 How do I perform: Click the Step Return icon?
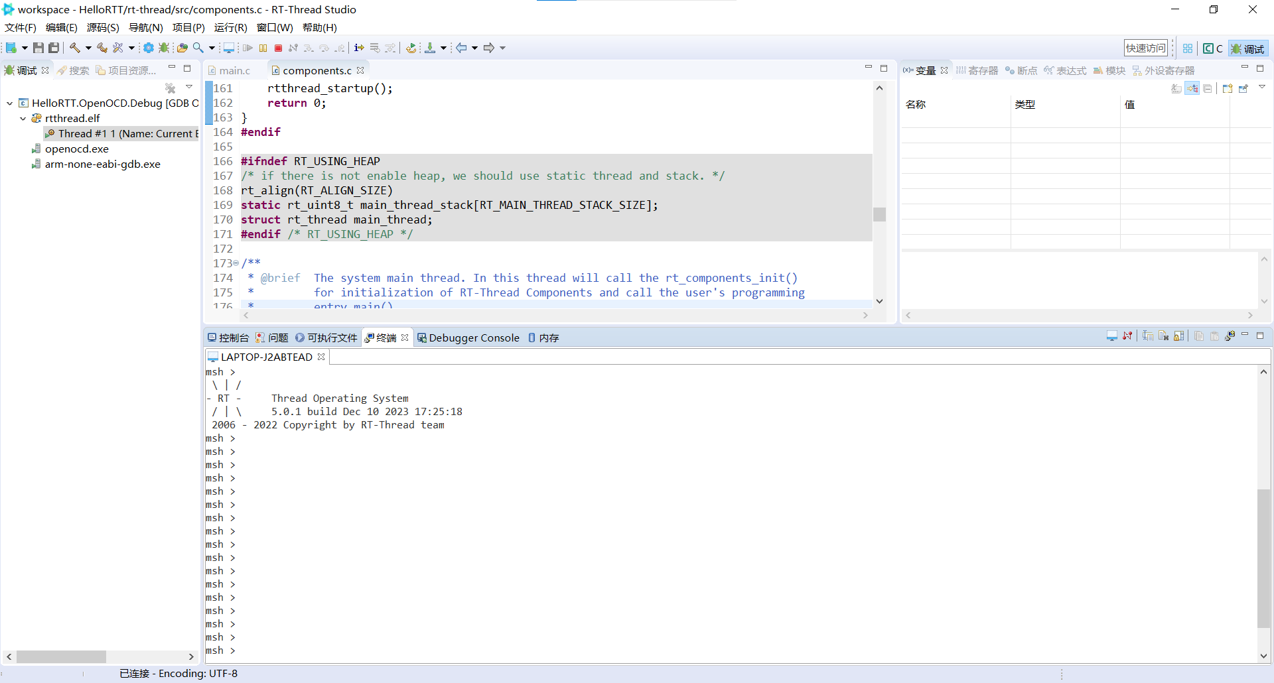340,48
